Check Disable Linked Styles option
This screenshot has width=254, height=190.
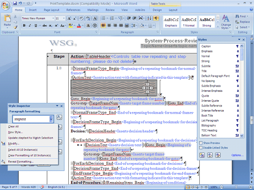pyautogui.click(x=201, y=148)
